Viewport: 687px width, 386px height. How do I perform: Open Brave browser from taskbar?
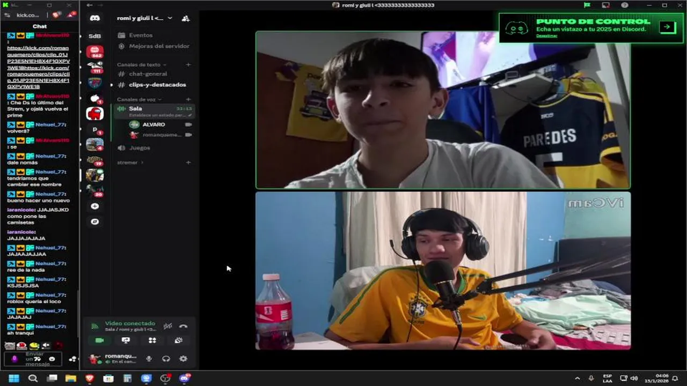[90, 378]
